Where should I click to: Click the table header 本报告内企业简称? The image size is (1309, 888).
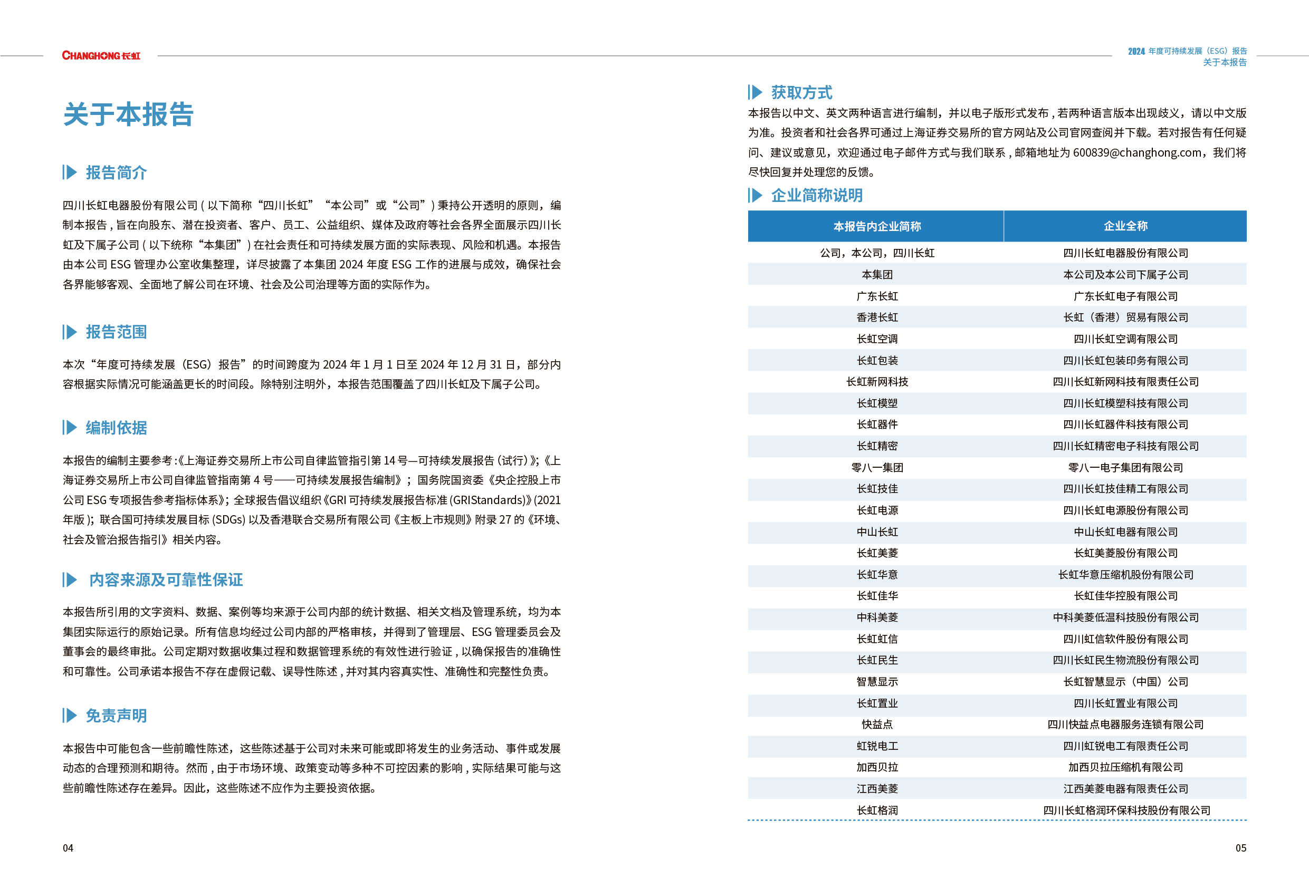point(877,226)
